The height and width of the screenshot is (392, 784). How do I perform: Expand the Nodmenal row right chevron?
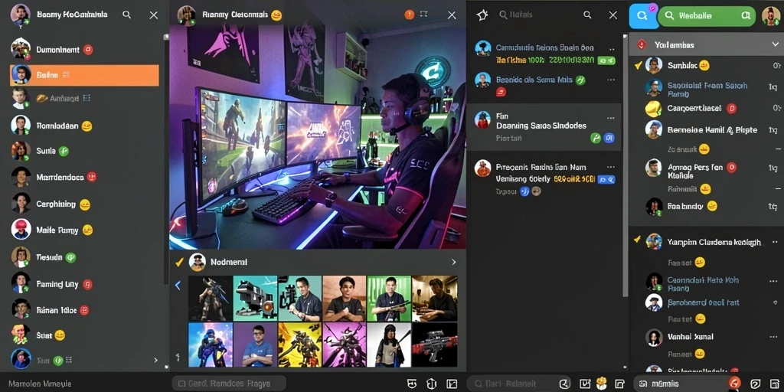[x=453, y=262]
